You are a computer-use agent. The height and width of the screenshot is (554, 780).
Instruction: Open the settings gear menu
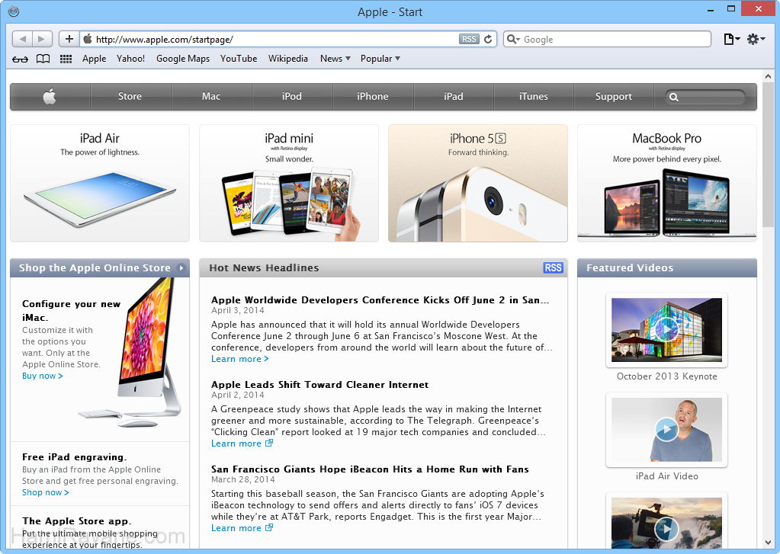[x=756, y=39]
